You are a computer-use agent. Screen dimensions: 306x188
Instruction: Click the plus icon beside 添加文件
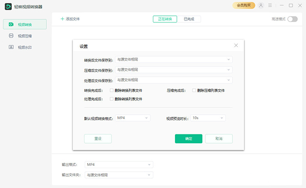click(62, 19)
